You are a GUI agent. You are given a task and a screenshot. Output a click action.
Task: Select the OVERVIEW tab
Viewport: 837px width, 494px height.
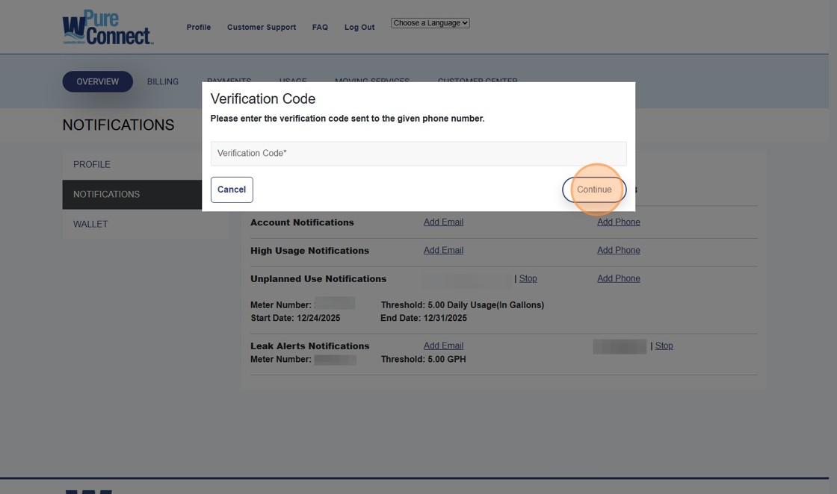click(x=97, y=81)
